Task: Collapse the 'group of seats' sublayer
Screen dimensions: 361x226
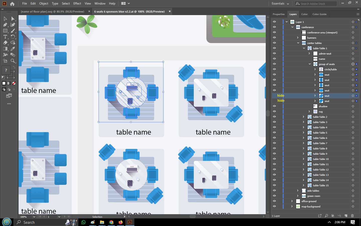Action: (x=309, y=64)
